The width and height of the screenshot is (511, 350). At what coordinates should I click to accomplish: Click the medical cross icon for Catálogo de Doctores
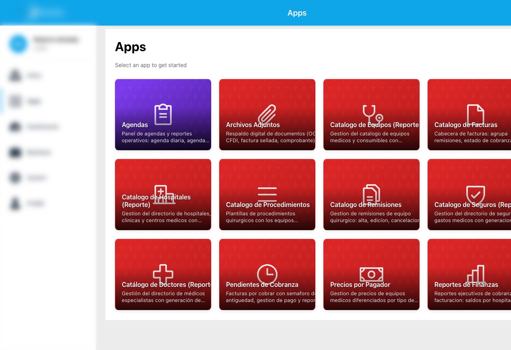(163, 274)
